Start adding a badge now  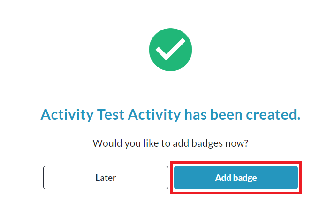coord(236,178)
